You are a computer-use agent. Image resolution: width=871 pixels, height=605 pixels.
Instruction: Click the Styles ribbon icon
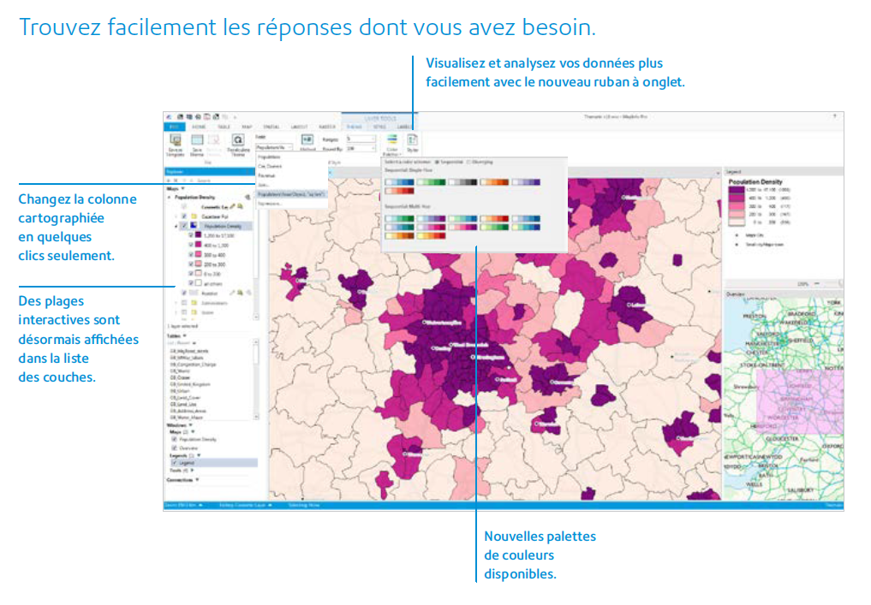[x=412, y=140]
